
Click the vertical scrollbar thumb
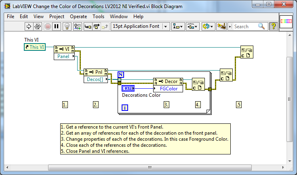(x=289, y=99)
